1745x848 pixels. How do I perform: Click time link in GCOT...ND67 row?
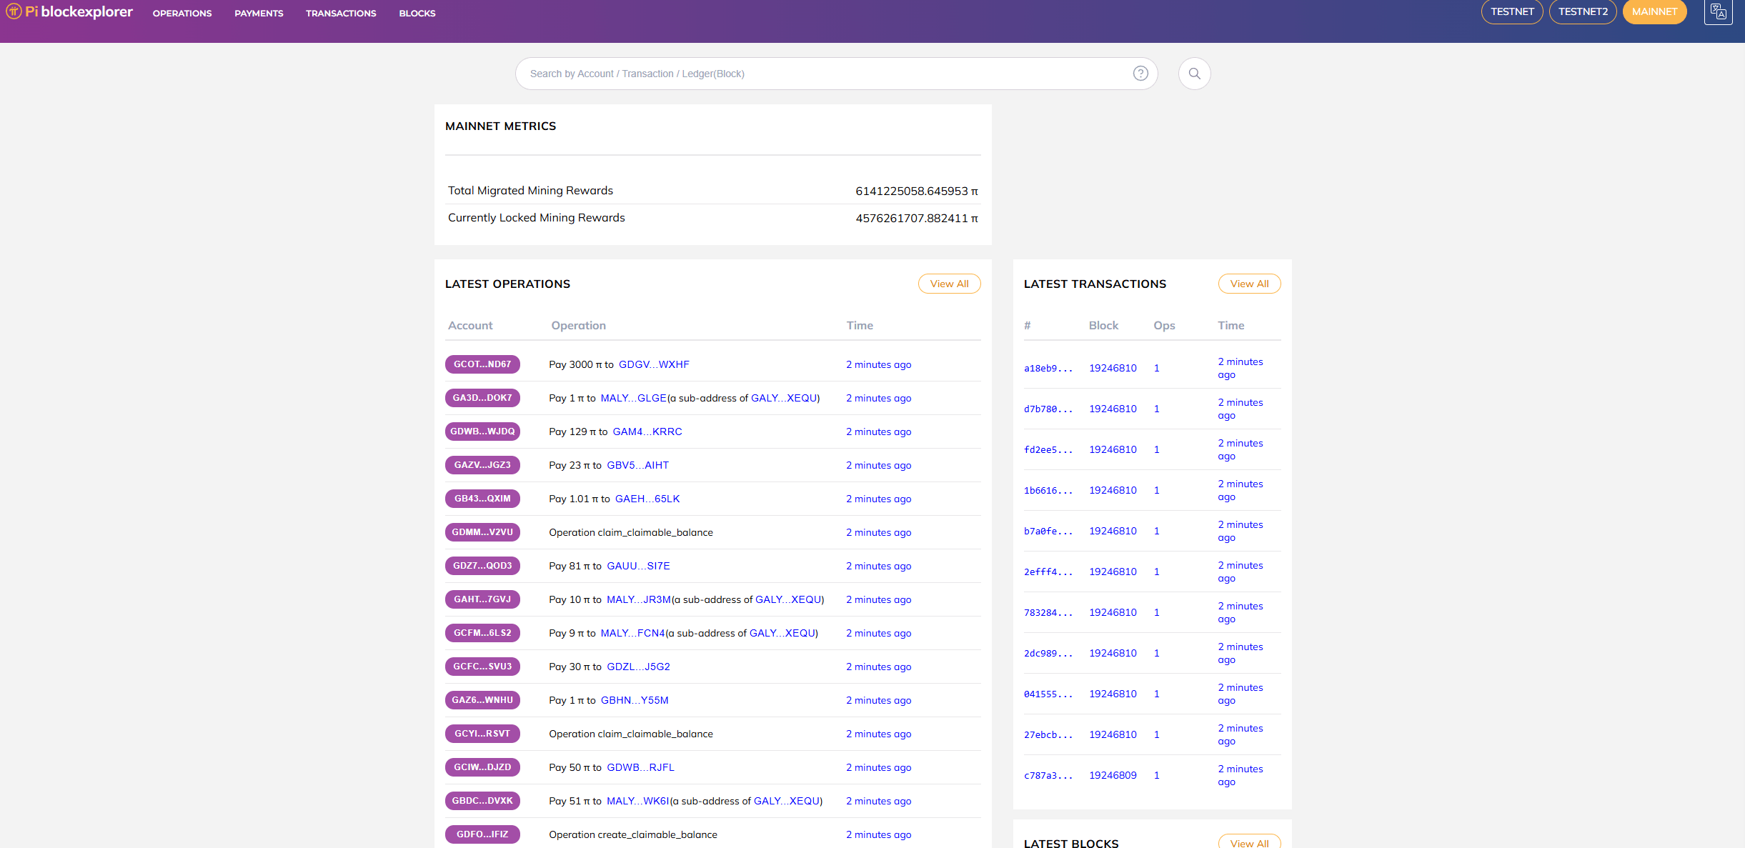click(x=878, y=364)
